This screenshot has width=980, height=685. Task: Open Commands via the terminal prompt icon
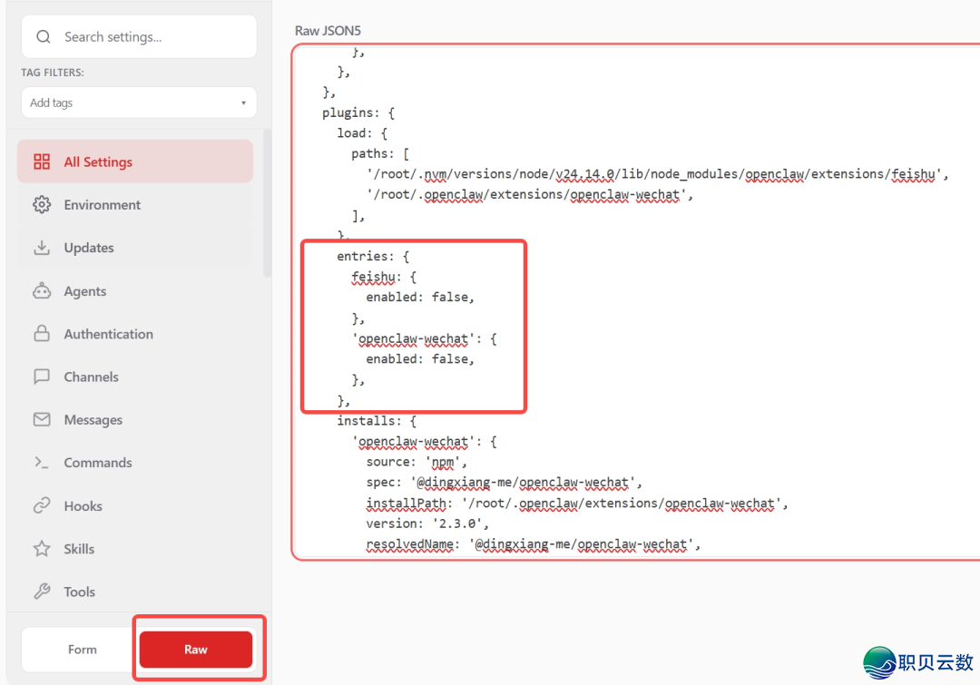coord(42,463)
